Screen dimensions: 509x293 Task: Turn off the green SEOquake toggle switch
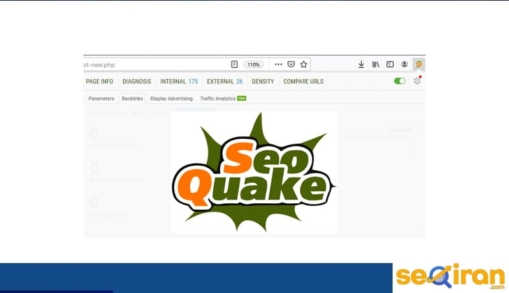tap(400, 81)
